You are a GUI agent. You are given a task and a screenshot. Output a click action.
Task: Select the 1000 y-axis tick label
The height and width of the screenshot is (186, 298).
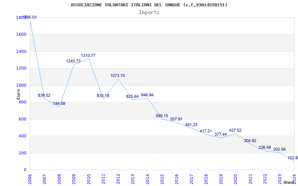click(x=22, y=86)
